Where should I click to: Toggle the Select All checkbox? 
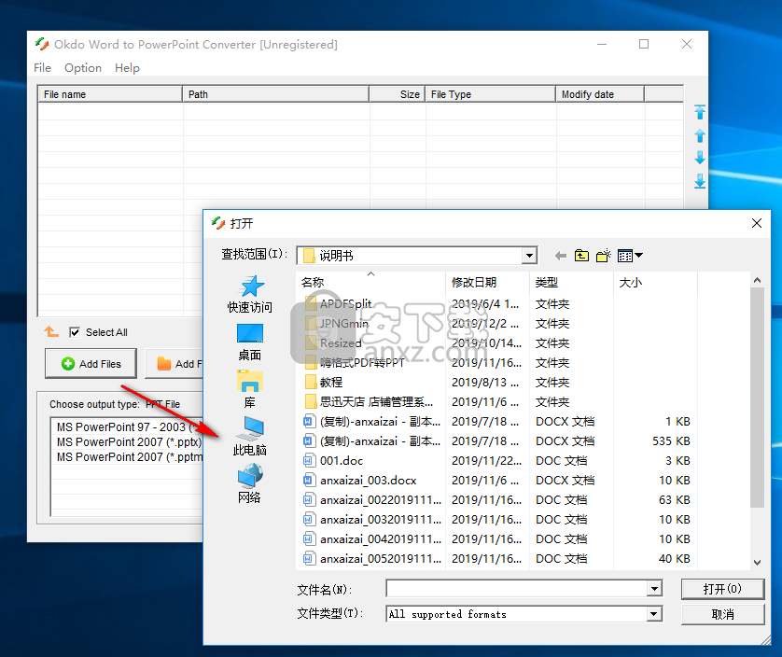click(75, 332)
